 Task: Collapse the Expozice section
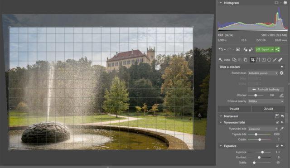click(221, 146)
